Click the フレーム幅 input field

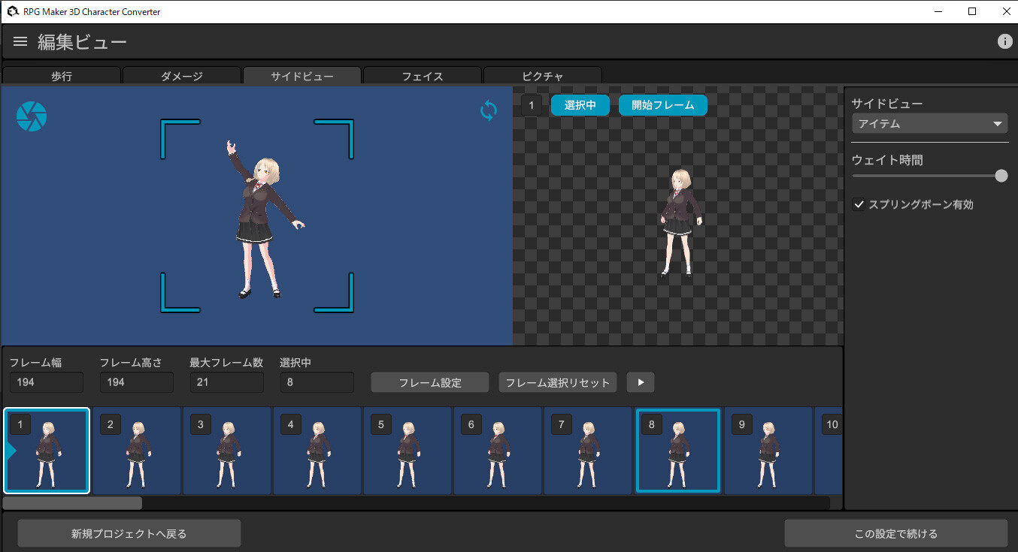click(x=46, y=382)
